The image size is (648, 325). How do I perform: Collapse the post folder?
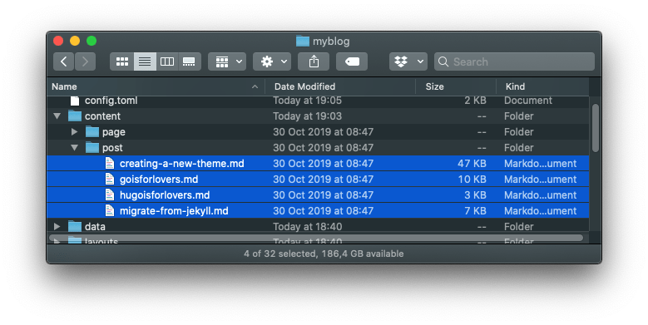[x=74, y=147]
